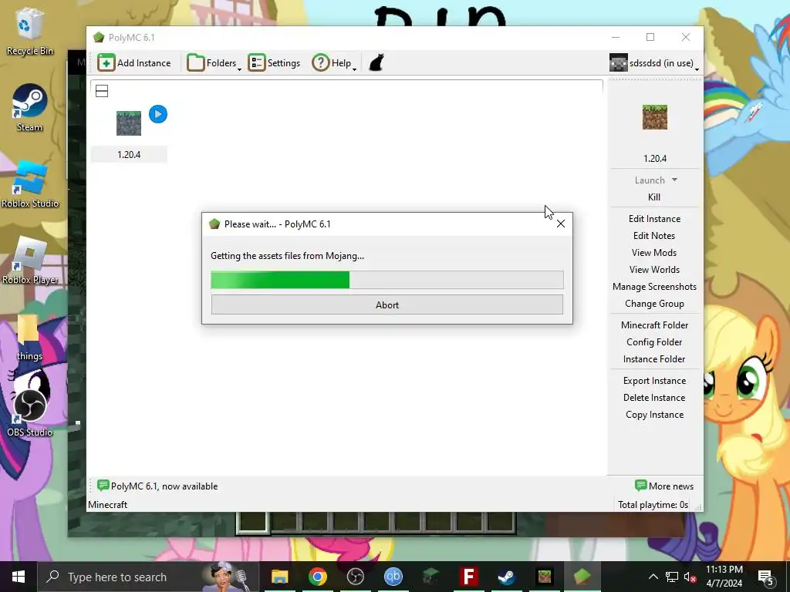
Task: Click the More news button
Action: tap(664, 486)
